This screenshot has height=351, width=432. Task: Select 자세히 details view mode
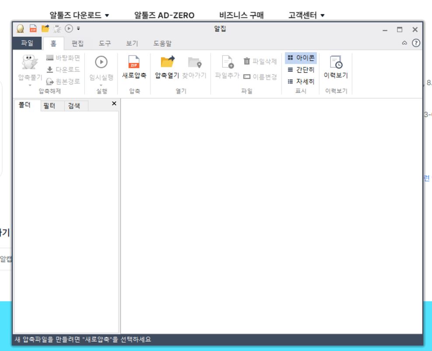(301, 81)
